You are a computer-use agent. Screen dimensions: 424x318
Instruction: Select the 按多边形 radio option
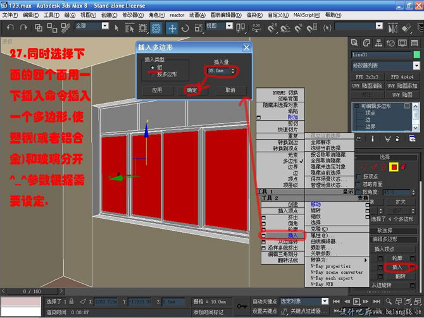pos(153,75)
